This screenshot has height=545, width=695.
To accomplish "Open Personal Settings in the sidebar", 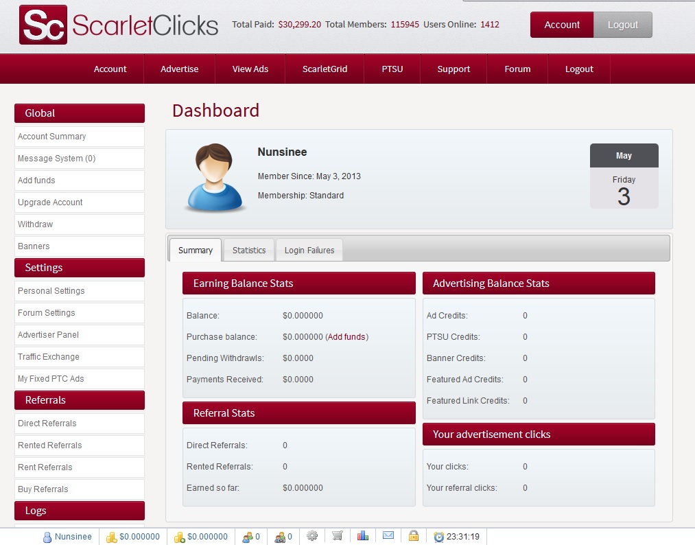I will 80,291.
